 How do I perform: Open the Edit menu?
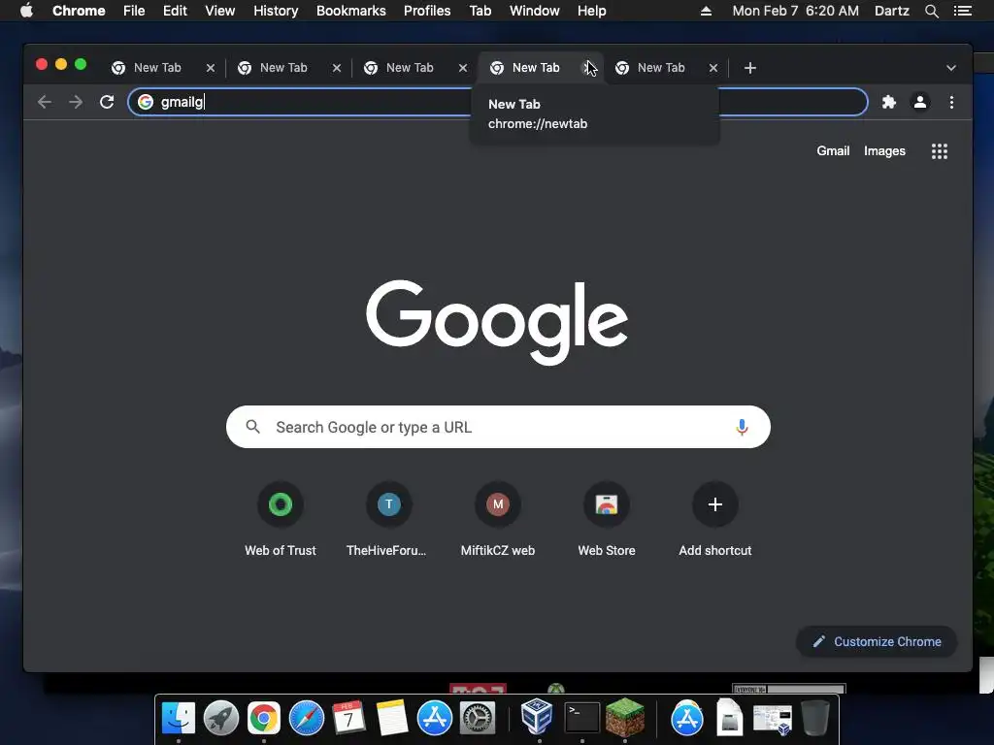tap(175, 11)
